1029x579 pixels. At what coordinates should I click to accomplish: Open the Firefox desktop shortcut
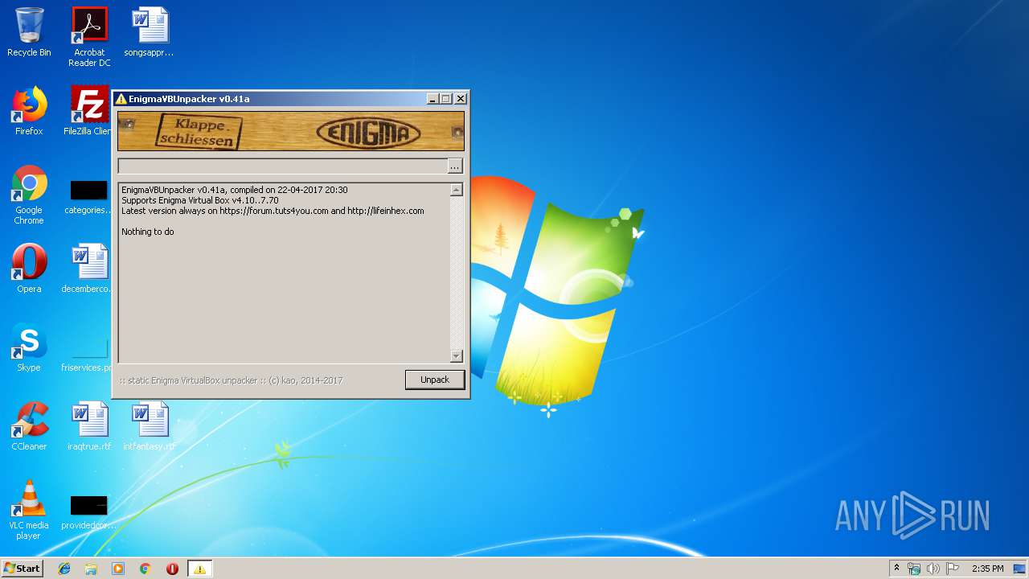(x=29, y=111)
